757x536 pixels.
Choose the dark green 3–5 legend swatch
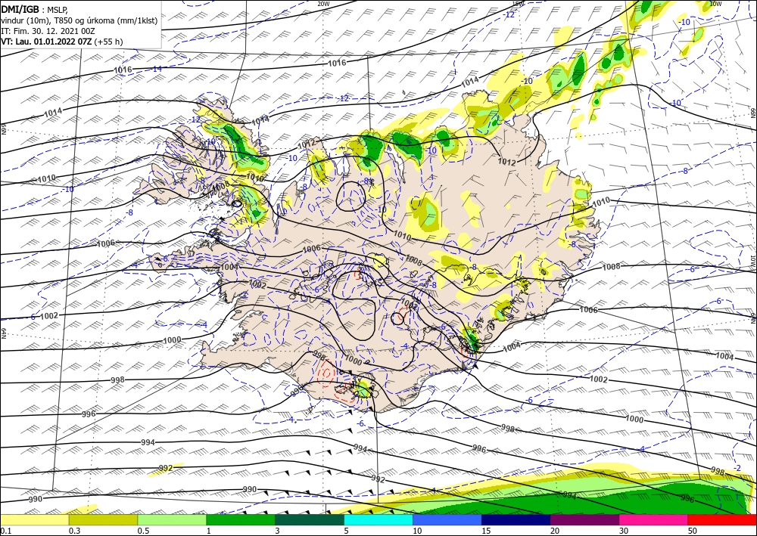[310, 520]
